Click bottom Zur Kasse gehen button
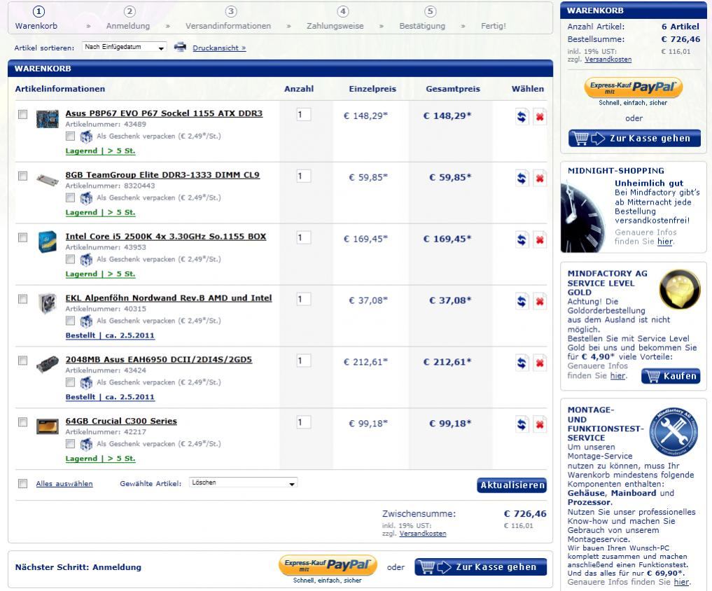712x591 pixels. click(480, 567)
